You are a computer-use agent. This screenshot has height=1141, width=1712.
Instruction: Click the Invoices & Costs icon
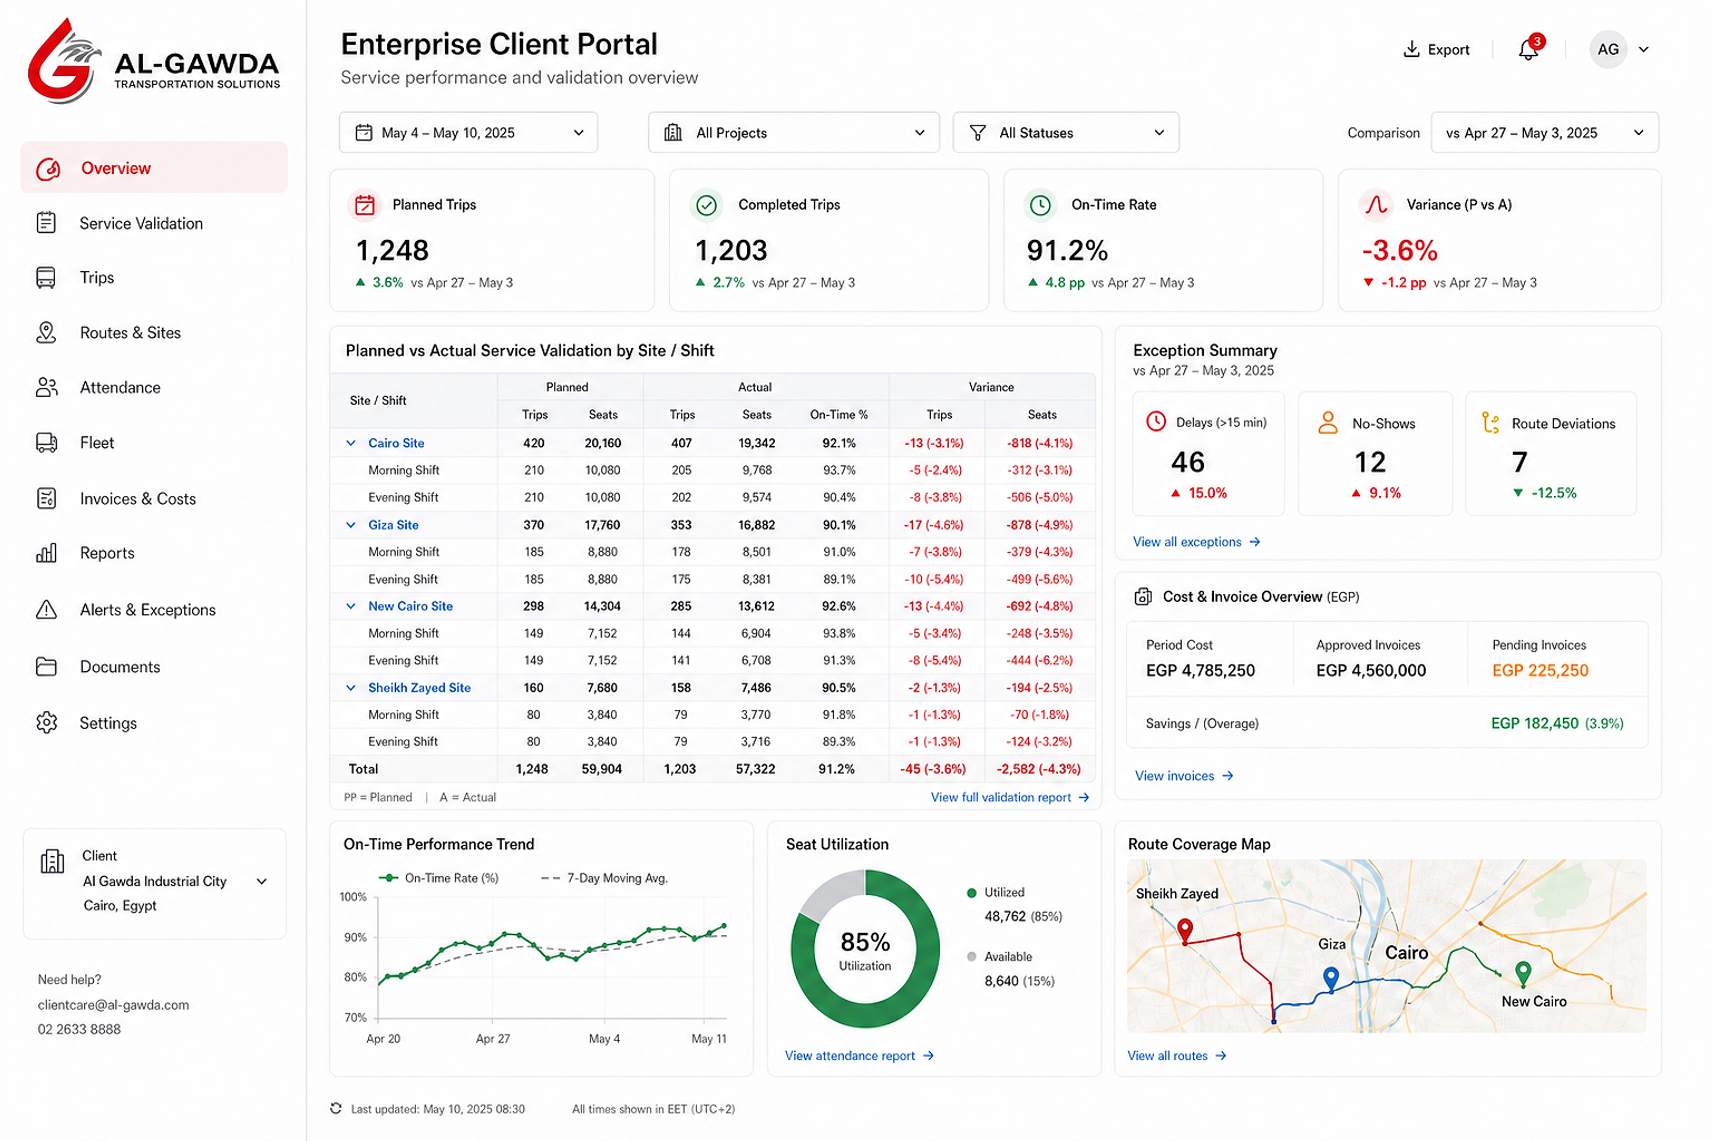[x=46, y=499]
